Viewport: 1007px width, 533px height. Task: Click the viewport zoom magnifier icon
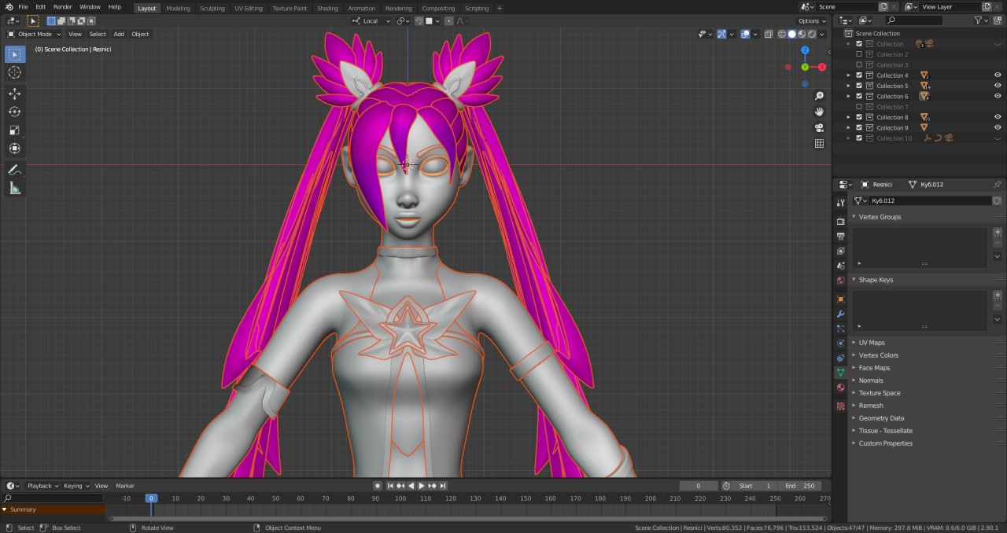click(819, 96)
